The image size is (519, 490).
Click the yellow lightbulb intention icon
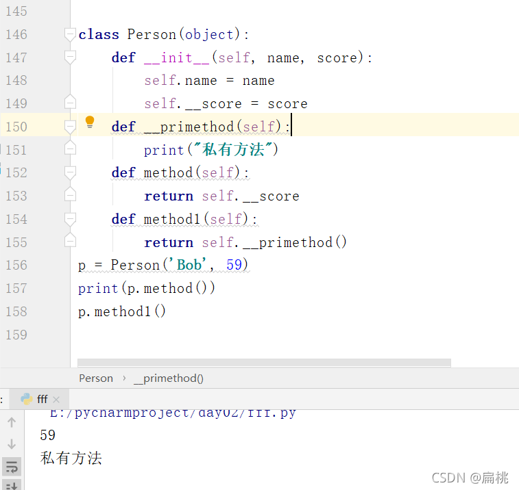(90, 122)
